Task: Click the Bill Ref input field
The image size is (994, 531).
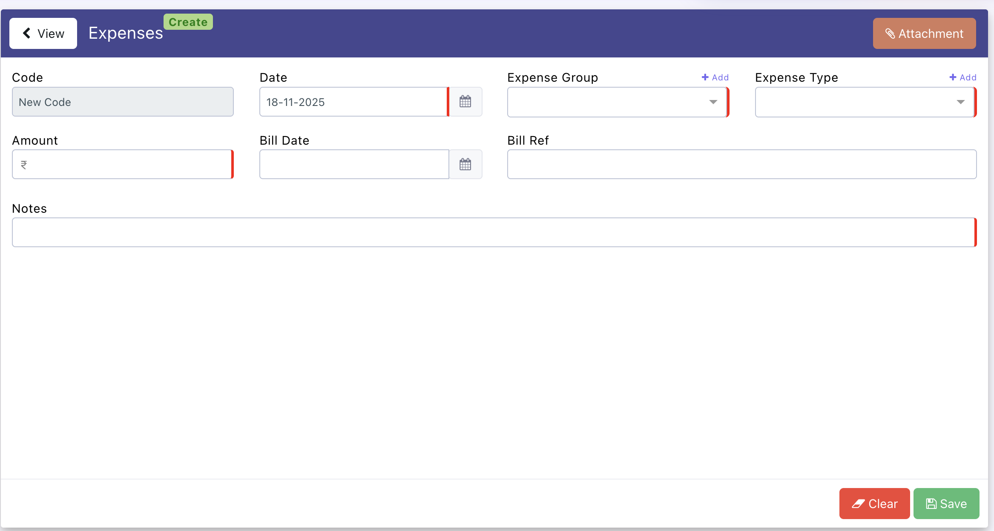Action: (741, 164)
